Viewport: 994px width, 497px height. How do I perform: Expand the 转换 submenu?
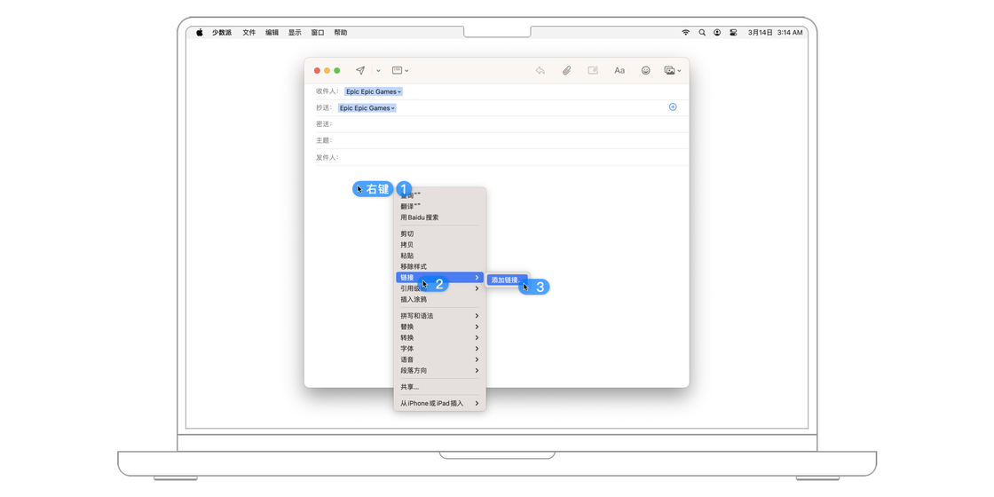(440, 338)
